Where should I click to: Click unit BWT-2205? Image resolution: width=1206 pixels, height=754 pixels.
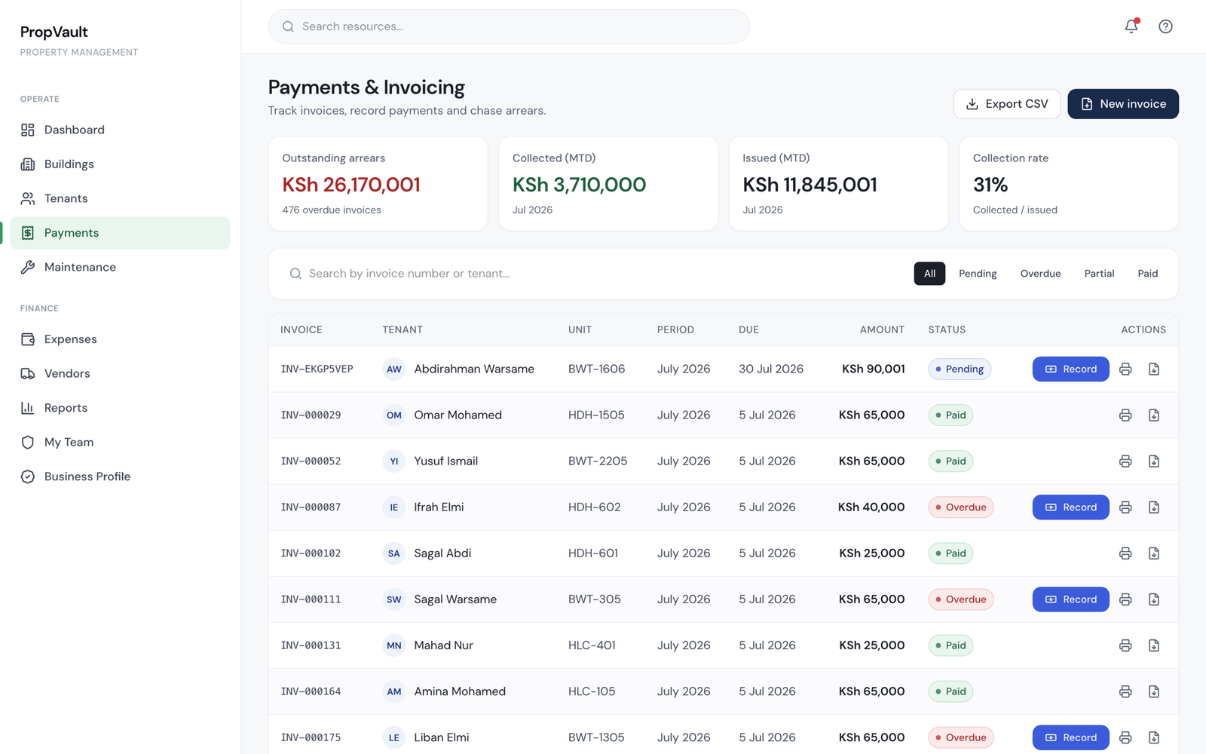click(598, 461)
